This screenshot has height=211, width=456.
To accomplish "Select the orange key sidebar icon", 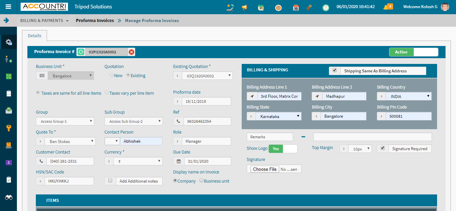I will pos(9,128).
